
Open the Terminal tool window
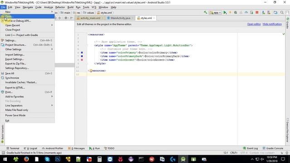[13, 148]
